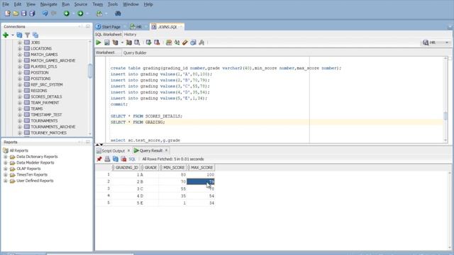Switch to the Start Page tab
This screenshot has width=454, height=255.
pos(109,27)
